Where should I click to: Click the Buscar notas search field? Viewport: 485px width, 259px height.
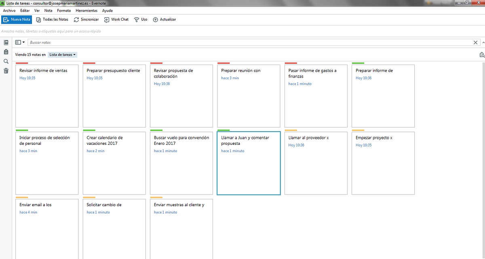pyautogui.click(x=251, y=42)
